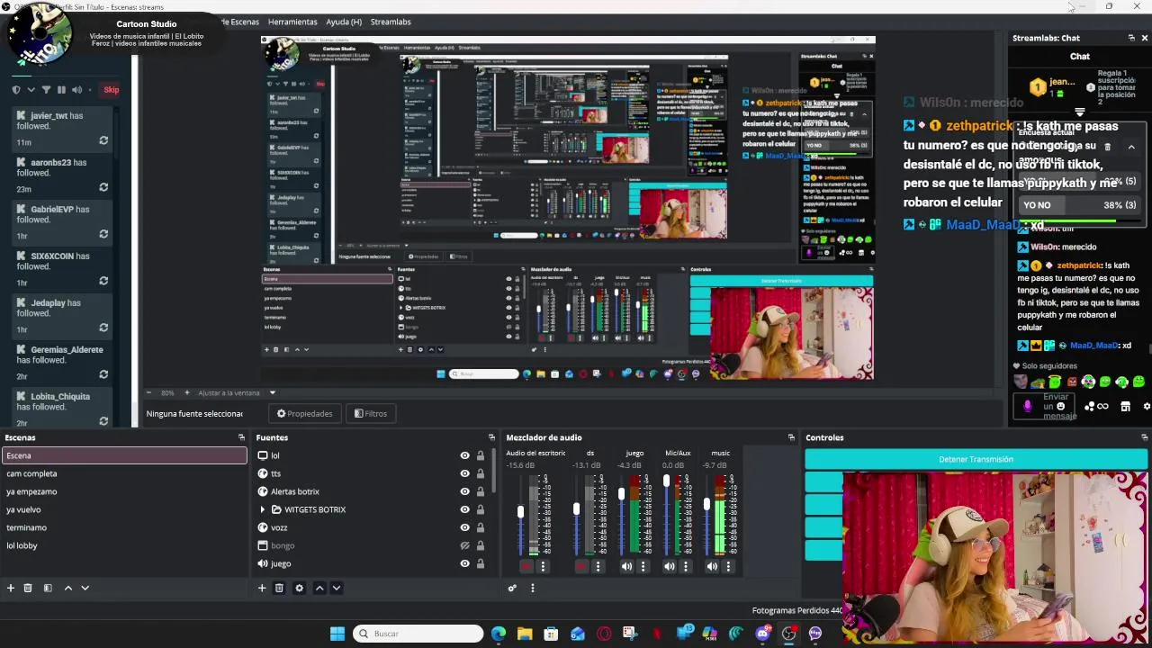Pop out the Escenas dock
The width and height of the screenshot is (1152, 648).
coord(241,437)
